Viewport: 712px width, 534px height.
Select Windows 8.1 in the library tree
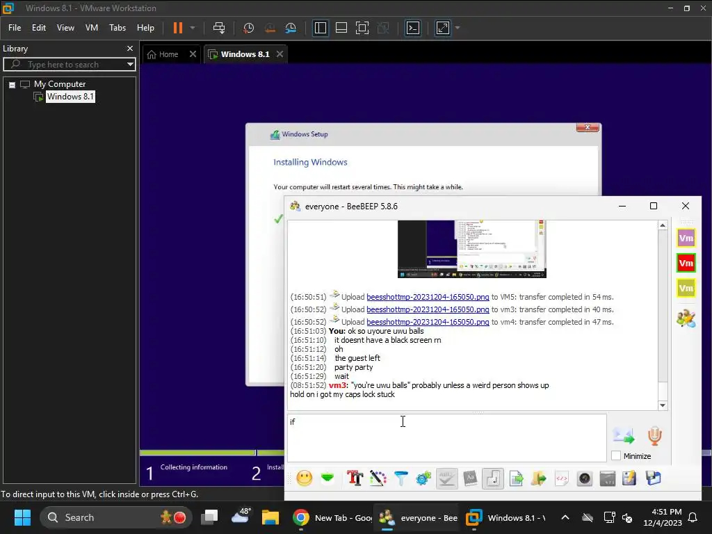(70, 96)
